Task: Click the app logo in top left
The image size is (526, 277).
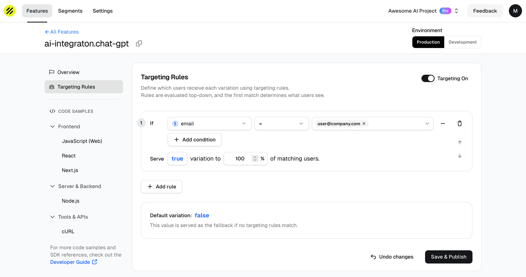Action: tap(10, 11)
